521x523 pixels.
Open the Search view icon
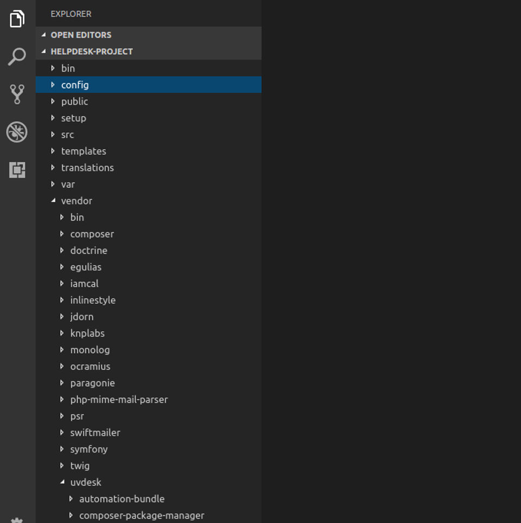pyautogui.click(x=17, y=56)
